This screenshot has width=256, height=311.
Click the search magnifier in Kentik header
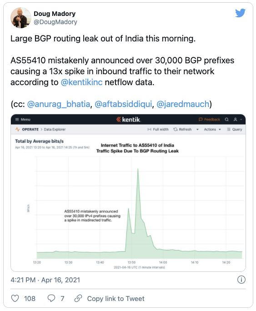(x=227, y=119)
